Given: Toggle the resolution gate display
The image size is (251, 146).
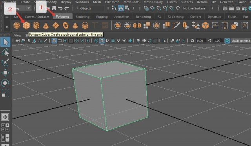Looking at the screenshot, I should (x=65, y=41).
